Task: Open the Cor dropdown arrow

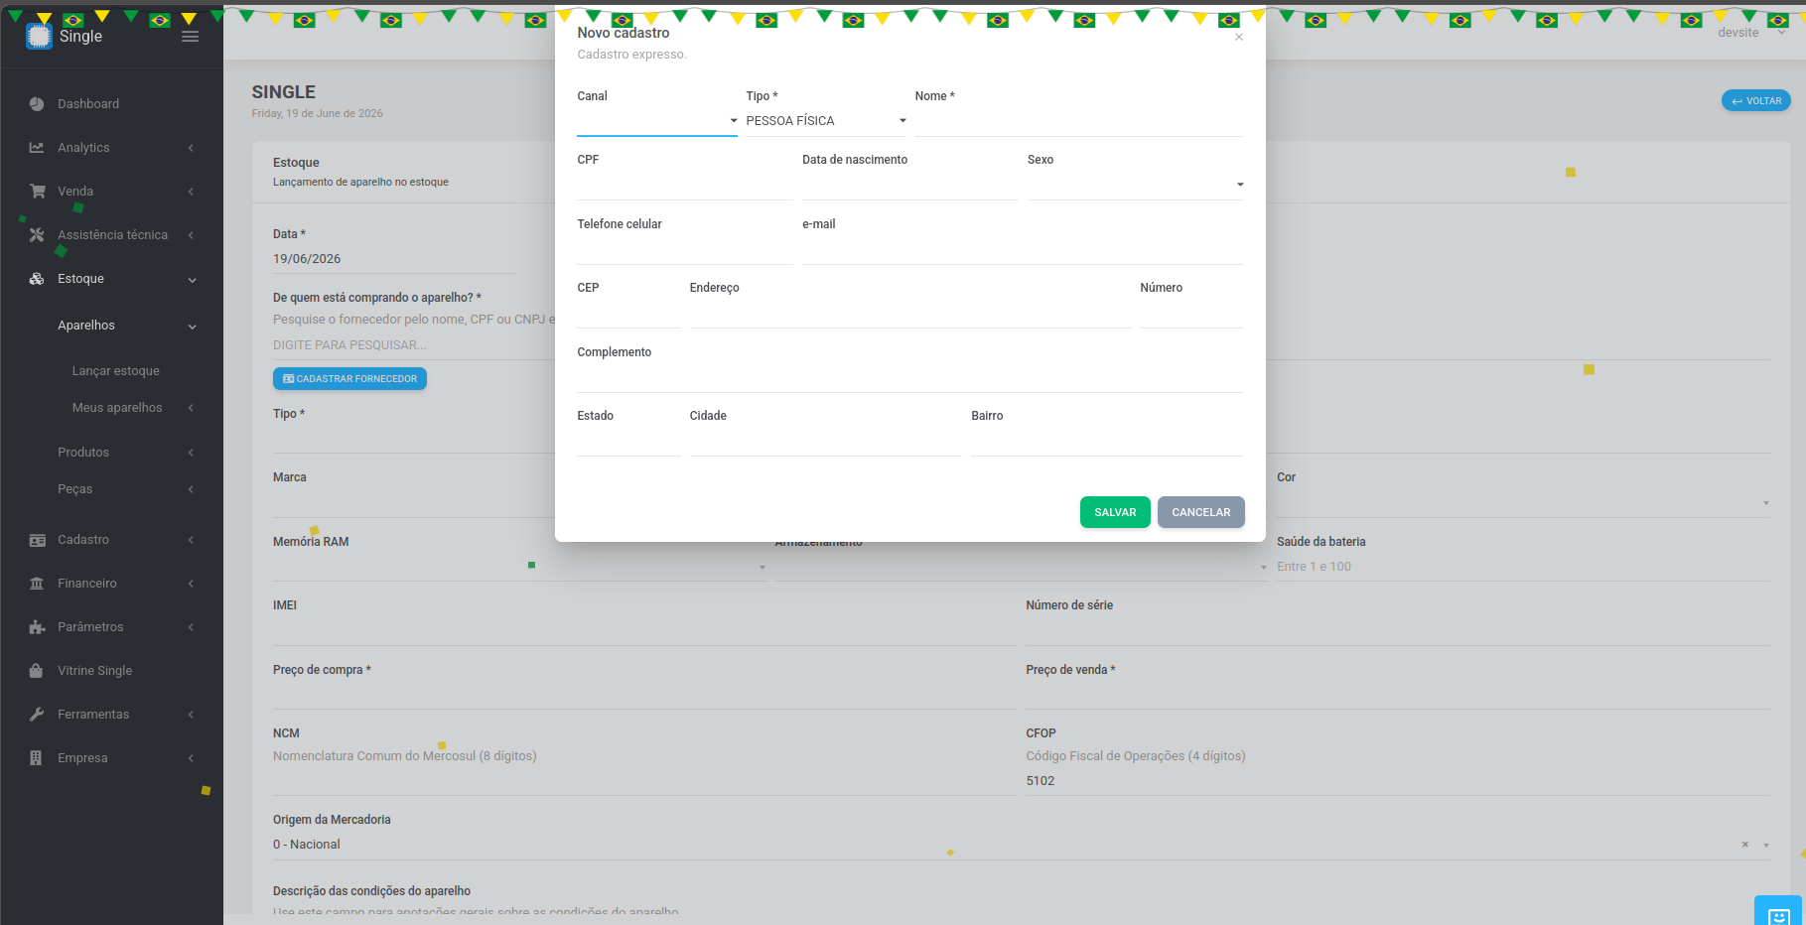Action: point(1766,503)
